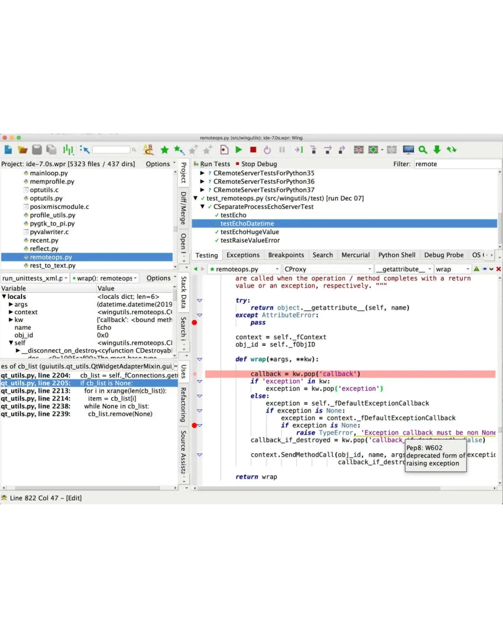This screenshot has width=503, height=638.
Task: Click the green star Toggle Bookmark icon
Action: click(x=165, y=150)
